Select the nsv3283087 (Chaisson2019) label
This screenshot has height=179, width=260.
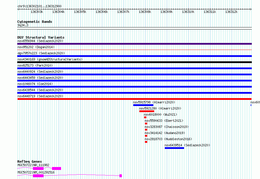coord(167,127)
